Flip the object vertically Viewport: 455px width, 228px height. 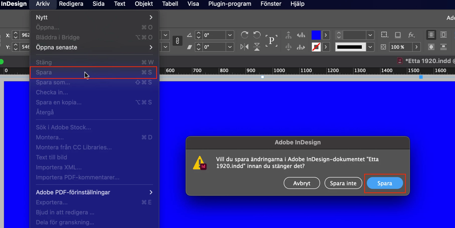[257, 47]
